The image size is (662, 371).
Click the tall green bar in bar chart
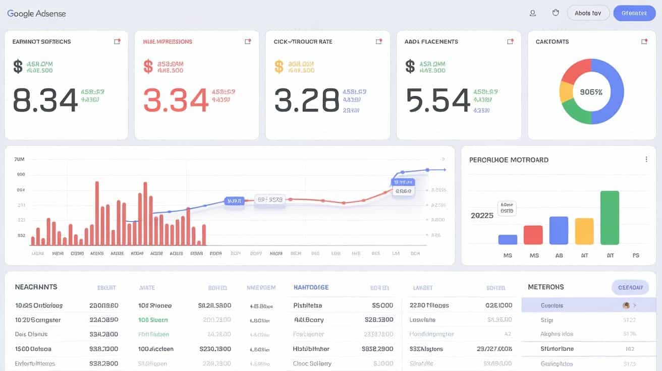[610, 218]
